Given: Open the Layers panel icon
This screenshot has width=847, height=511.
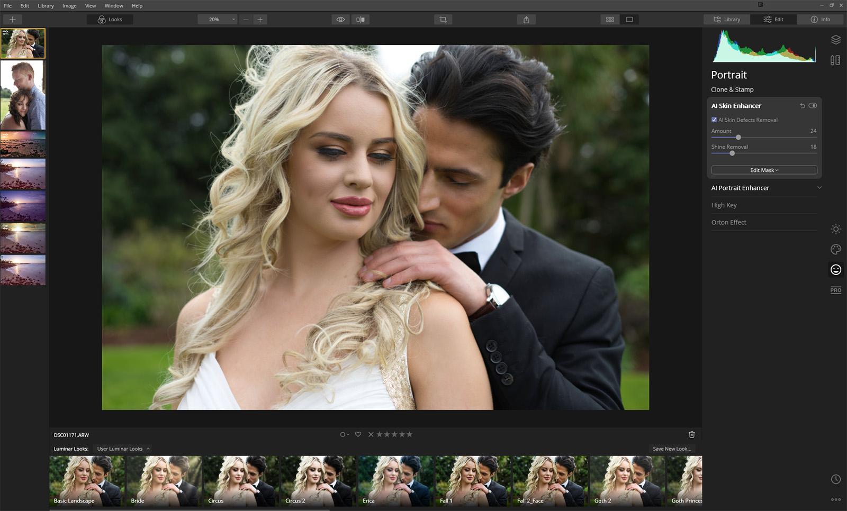Looking at the screenshot, I should tap(835, 40).
